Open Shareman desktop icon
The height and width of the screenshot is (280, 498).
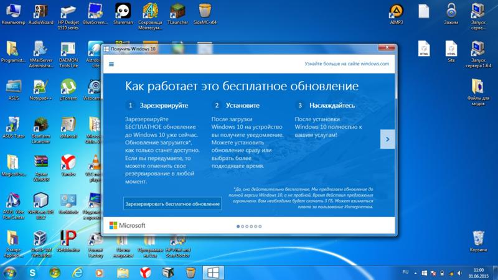123,14
